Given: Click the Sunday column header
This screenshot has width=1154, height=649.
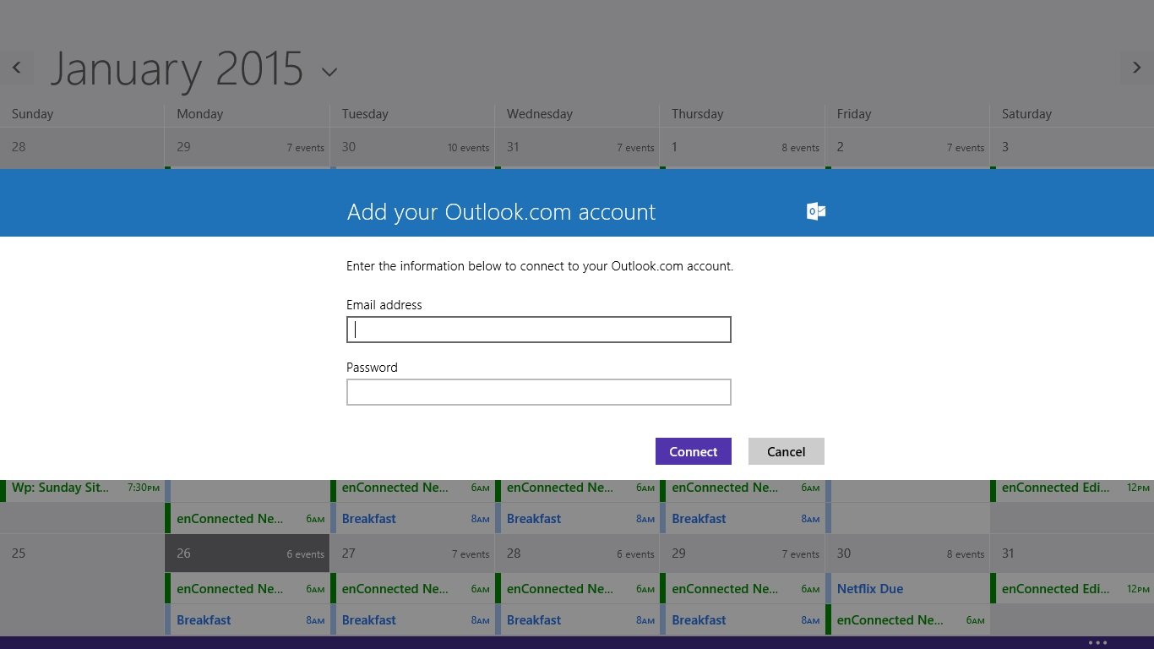Looking at the screenshot, I should (x=32, y=114).
